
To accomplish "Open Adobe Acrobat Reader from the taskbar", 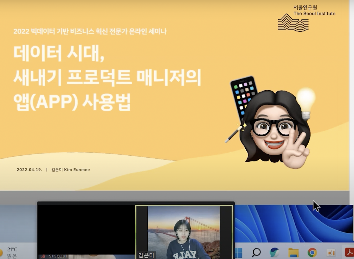I will (x=349, y=252).
